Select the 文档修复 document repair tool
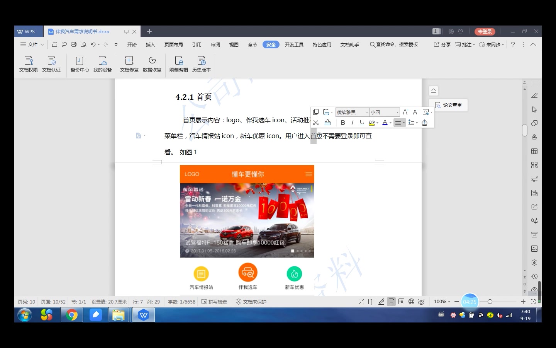The image size is (556, 348). [x=129, y=65]
